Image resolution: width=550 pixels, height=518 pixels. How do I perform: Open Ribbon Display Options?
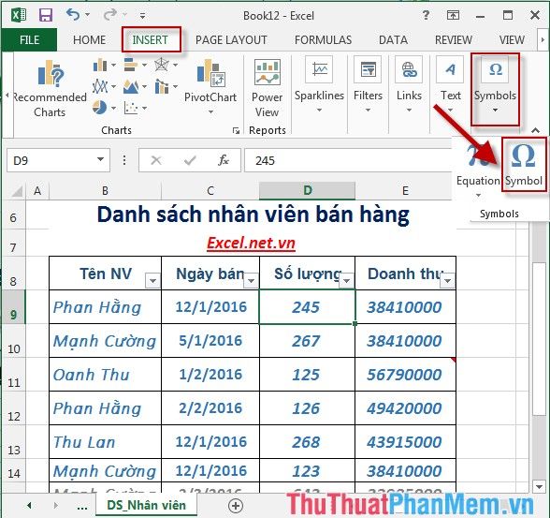(x=453, y=15)
